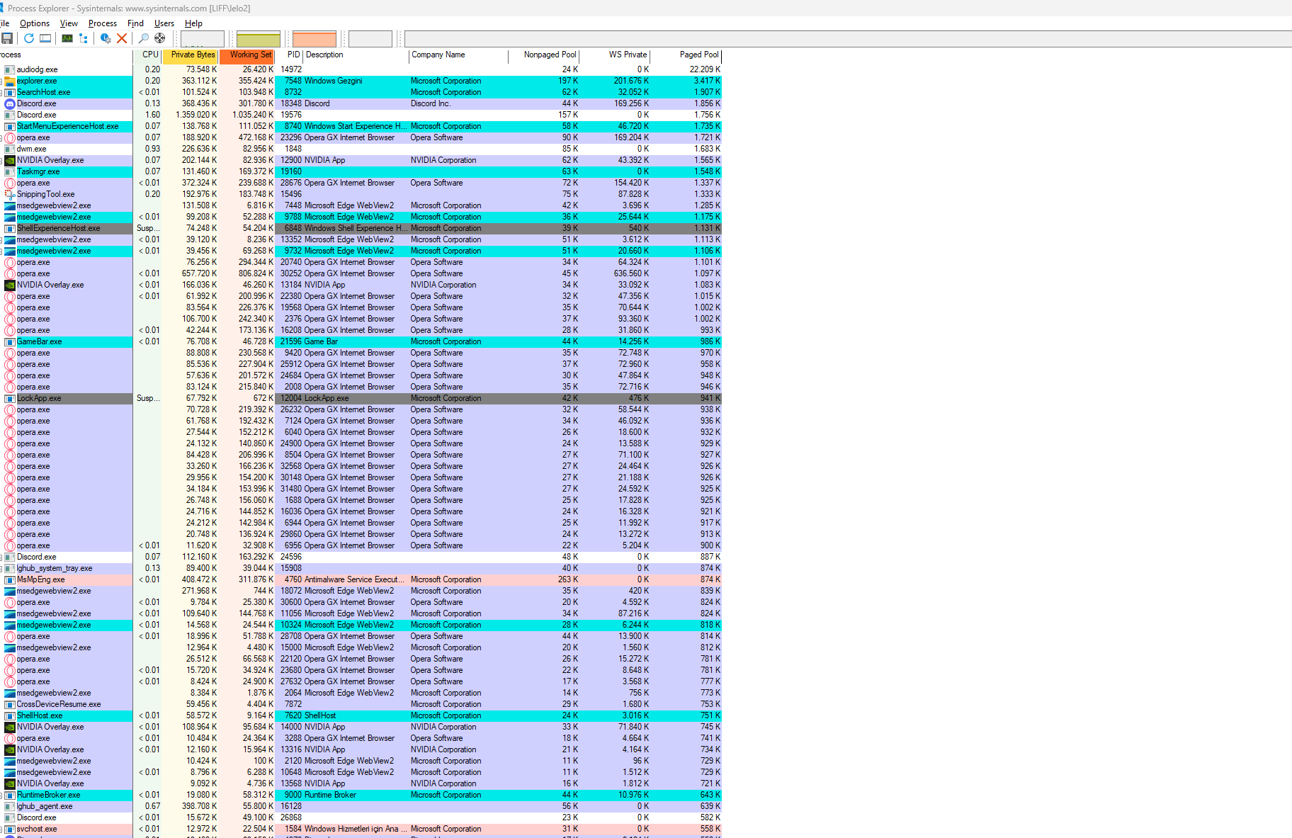
Task: Click the '1.359.020 K' private bytes value
Action: [x=196, y=115]
